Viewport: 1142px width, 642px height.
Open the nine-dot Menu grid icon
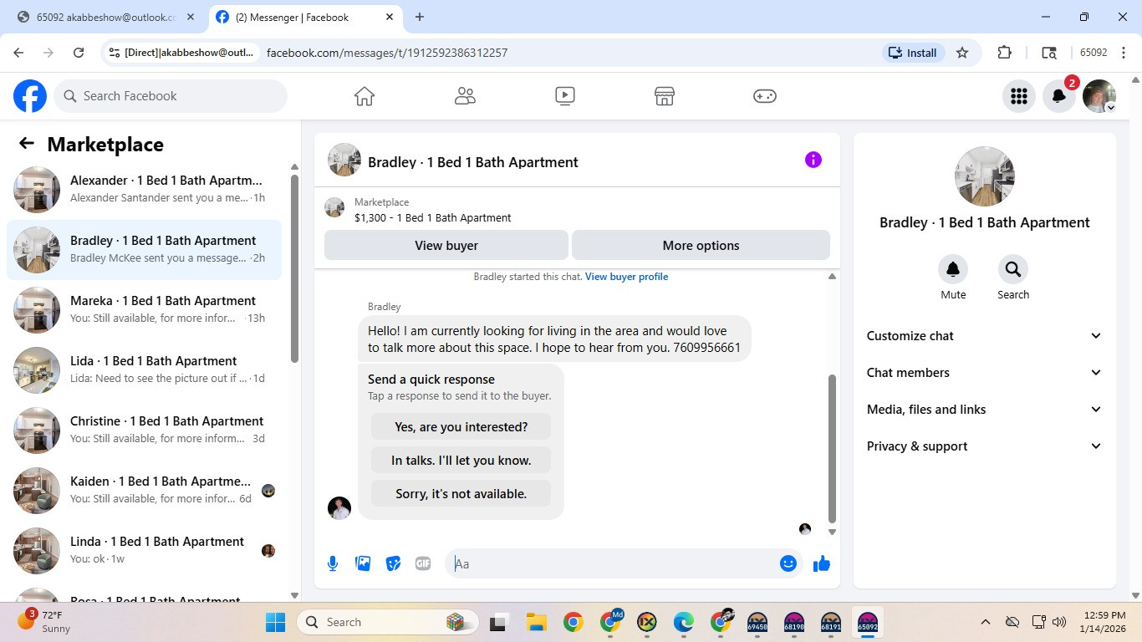[1018, 96]
